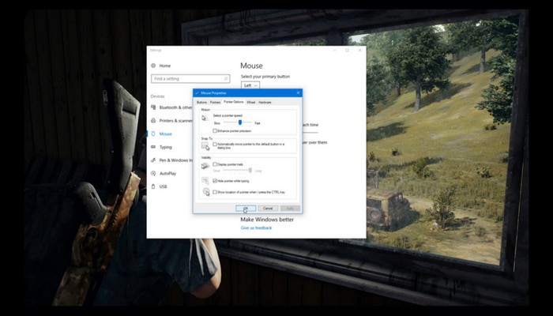Click the Motion pointer speed icon

point(205,118)
